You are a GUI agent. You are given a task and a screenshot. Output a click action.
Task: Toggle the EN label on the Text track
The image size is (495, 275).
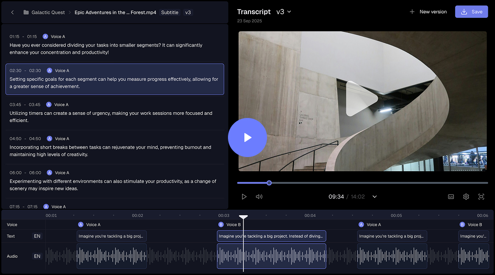37,236
